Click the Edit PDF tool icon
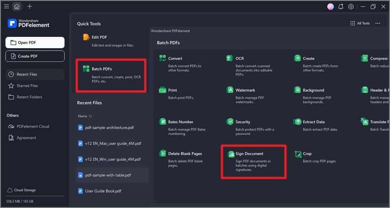The width and height of the screenshot is (390, 208). coord(86,37)
